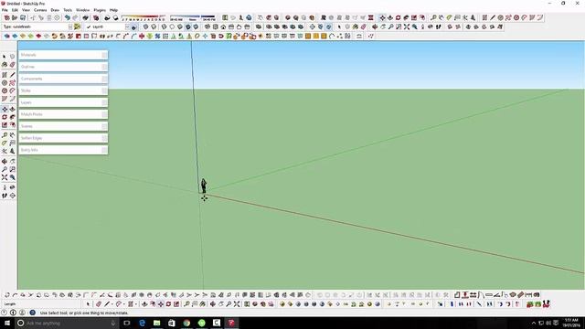Toggle Back Edges style
This screenshot has height=329, width=585.
(x=154, y=27)
